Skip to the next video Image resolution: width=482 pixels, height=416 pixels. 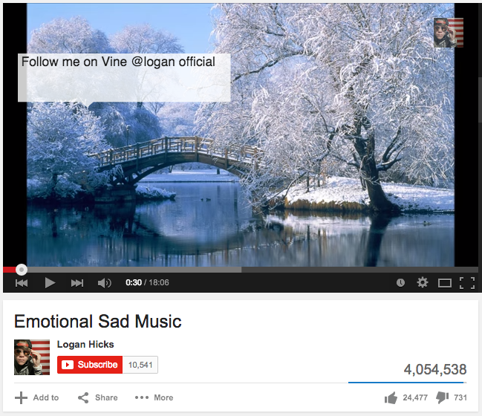(77, 282)
